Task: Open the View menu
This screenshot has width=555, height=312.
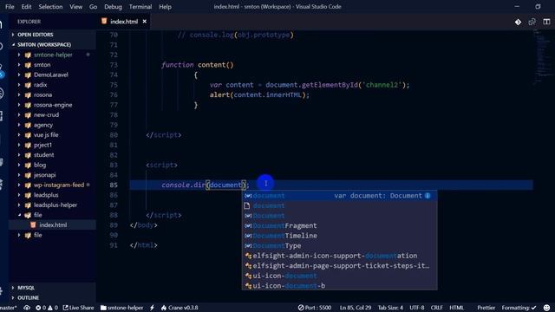Action: pos(75,7)
